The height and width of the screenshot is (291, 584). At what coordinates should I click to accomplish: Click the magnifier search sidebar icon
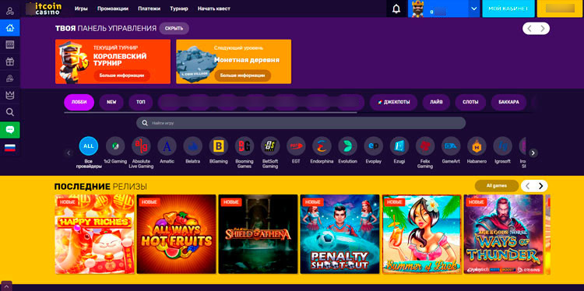(10, 112)
